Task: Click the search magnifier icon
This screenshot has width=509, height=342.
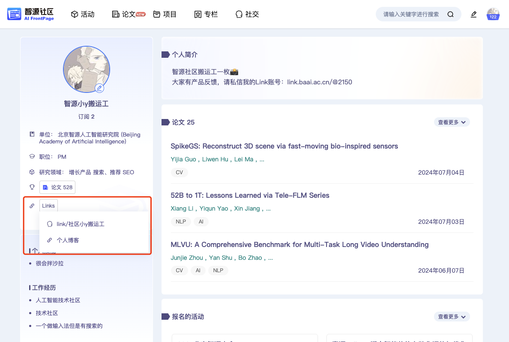Action: point(450,14)
